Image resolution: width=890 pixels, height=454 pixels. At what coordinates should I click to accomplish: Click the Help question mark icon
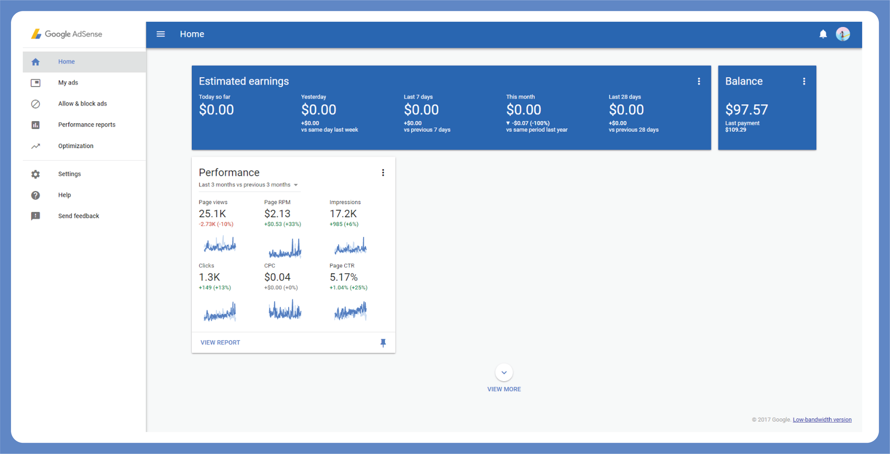(36, 195)
